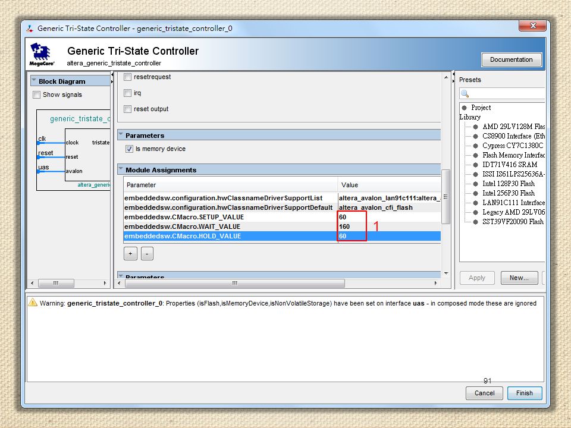Choose the Intel 128P30 Flash preset

[509, 184]
